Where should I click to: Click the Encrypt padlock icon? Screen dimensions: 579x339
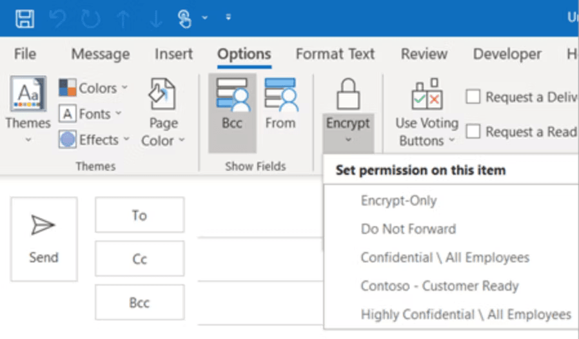[x=348, y=94]
